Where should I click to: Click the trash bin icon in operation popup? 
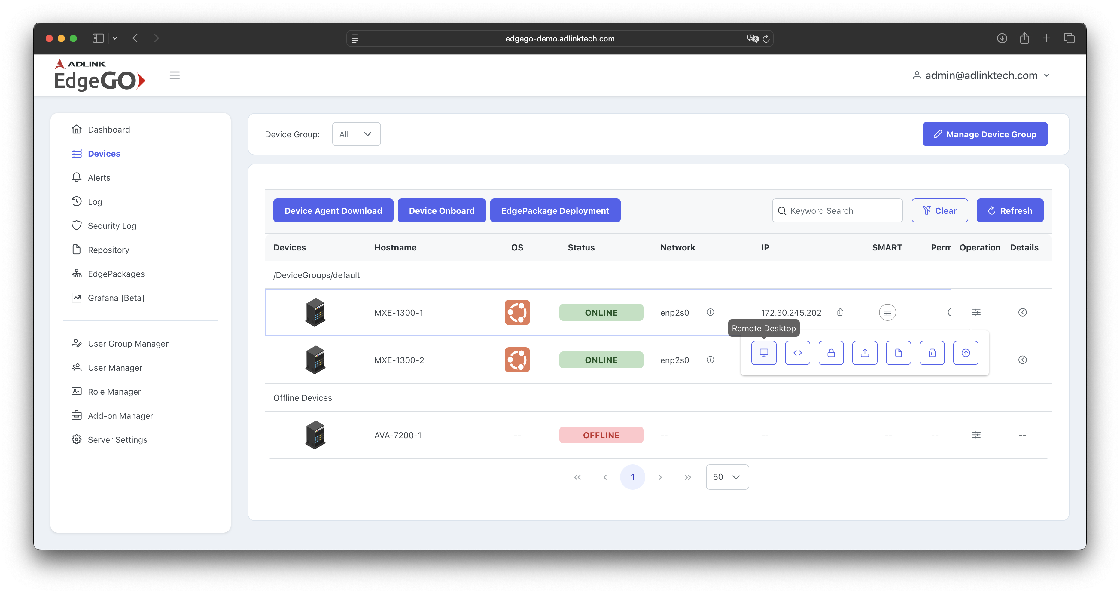[932, 353]
